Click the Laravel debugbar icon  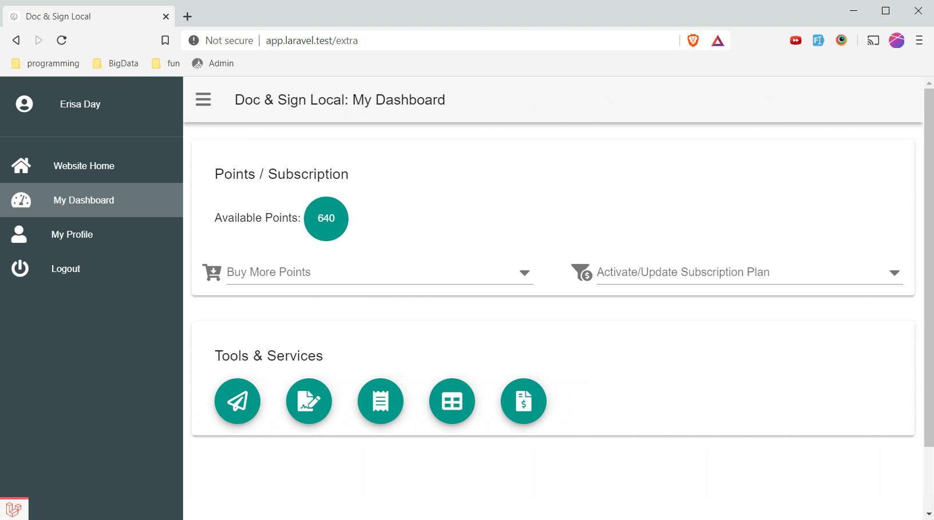[x=14, y=509]
